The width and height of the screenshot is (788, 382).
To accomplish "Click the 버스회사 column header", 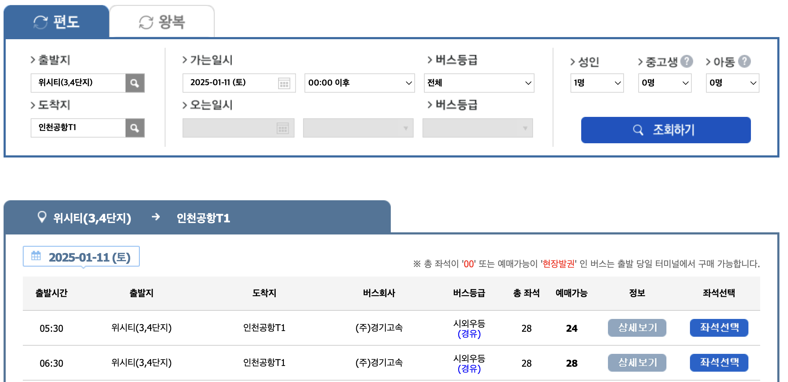I will [x=379, y=293].
